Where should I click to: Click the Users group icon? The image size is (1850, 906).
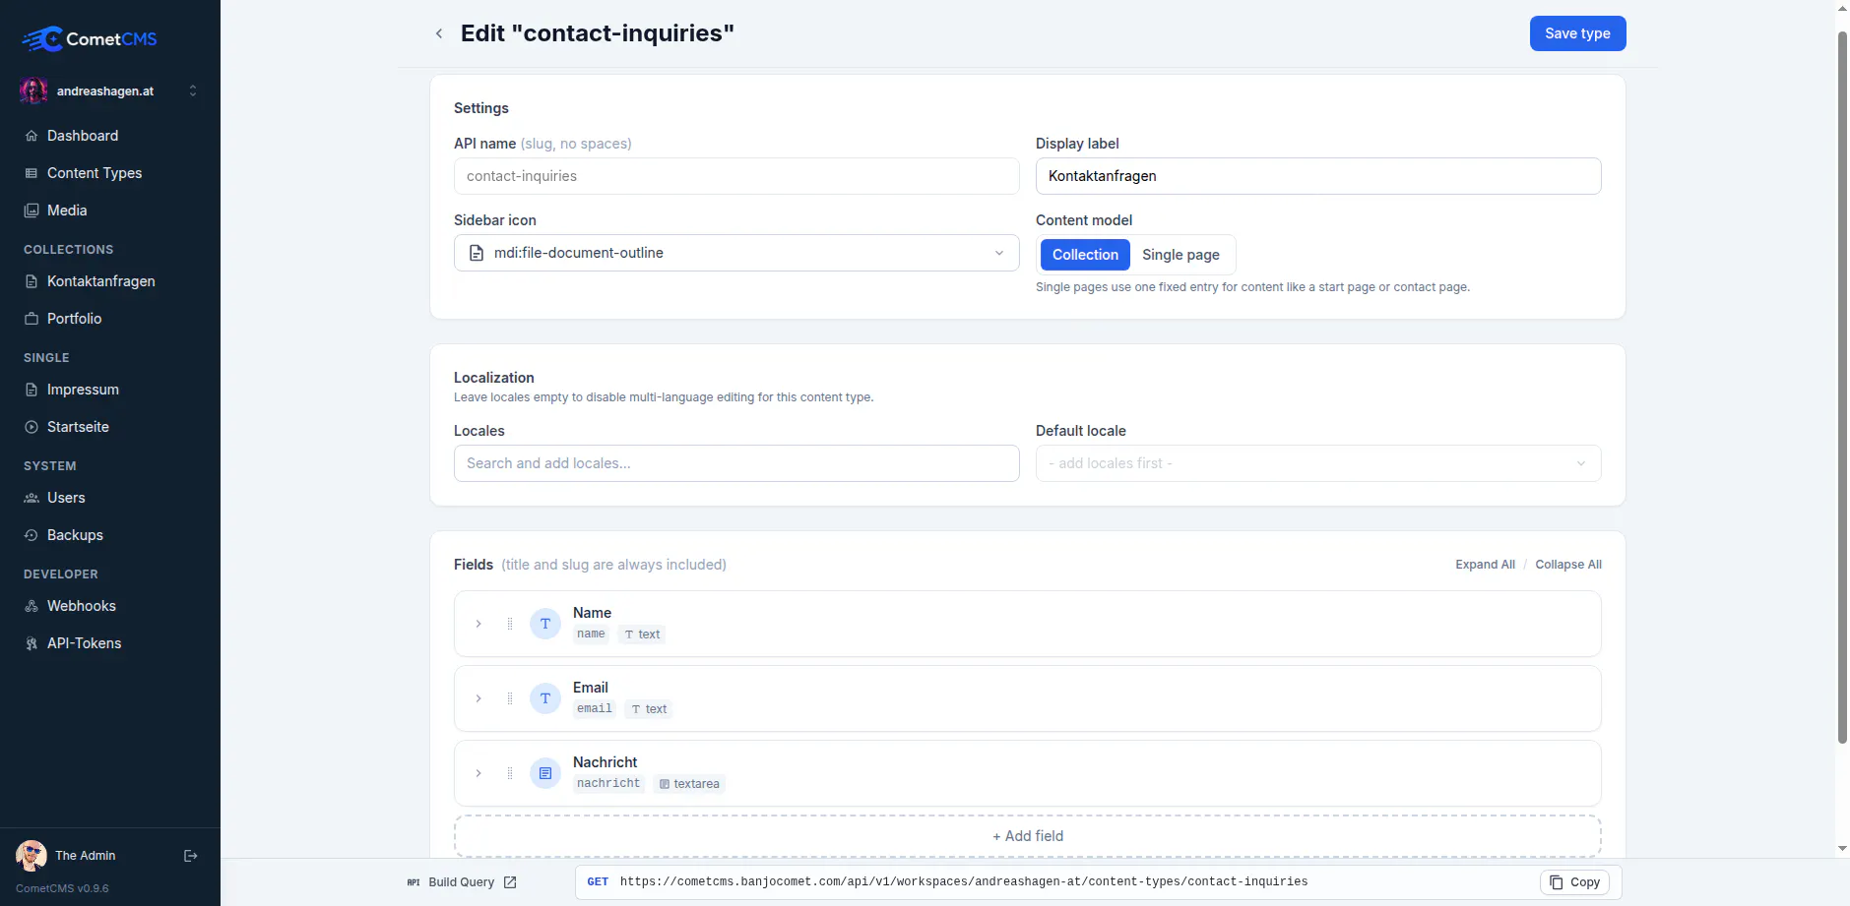tap(32, 498)
